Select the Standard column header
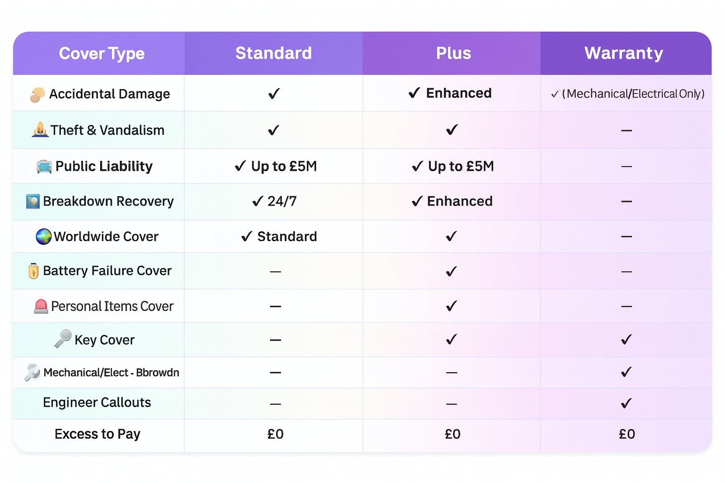 274,53
